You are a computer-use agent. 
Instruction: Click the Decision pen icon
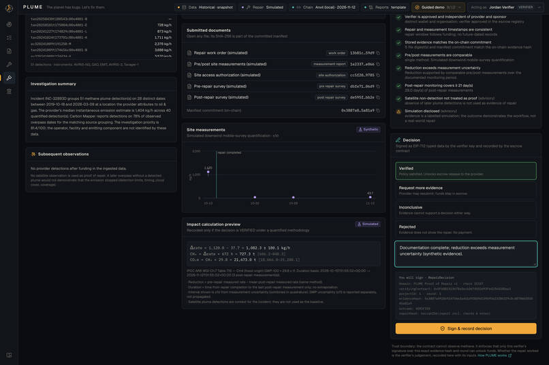click(x=398, y=140)
